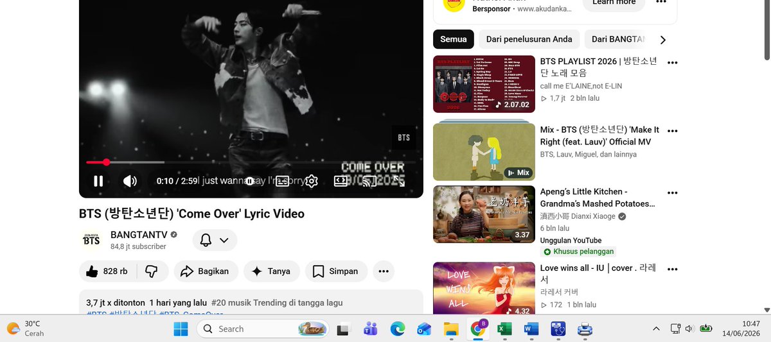Open Microsoft Edge from taskbar

tap(397, 329)
